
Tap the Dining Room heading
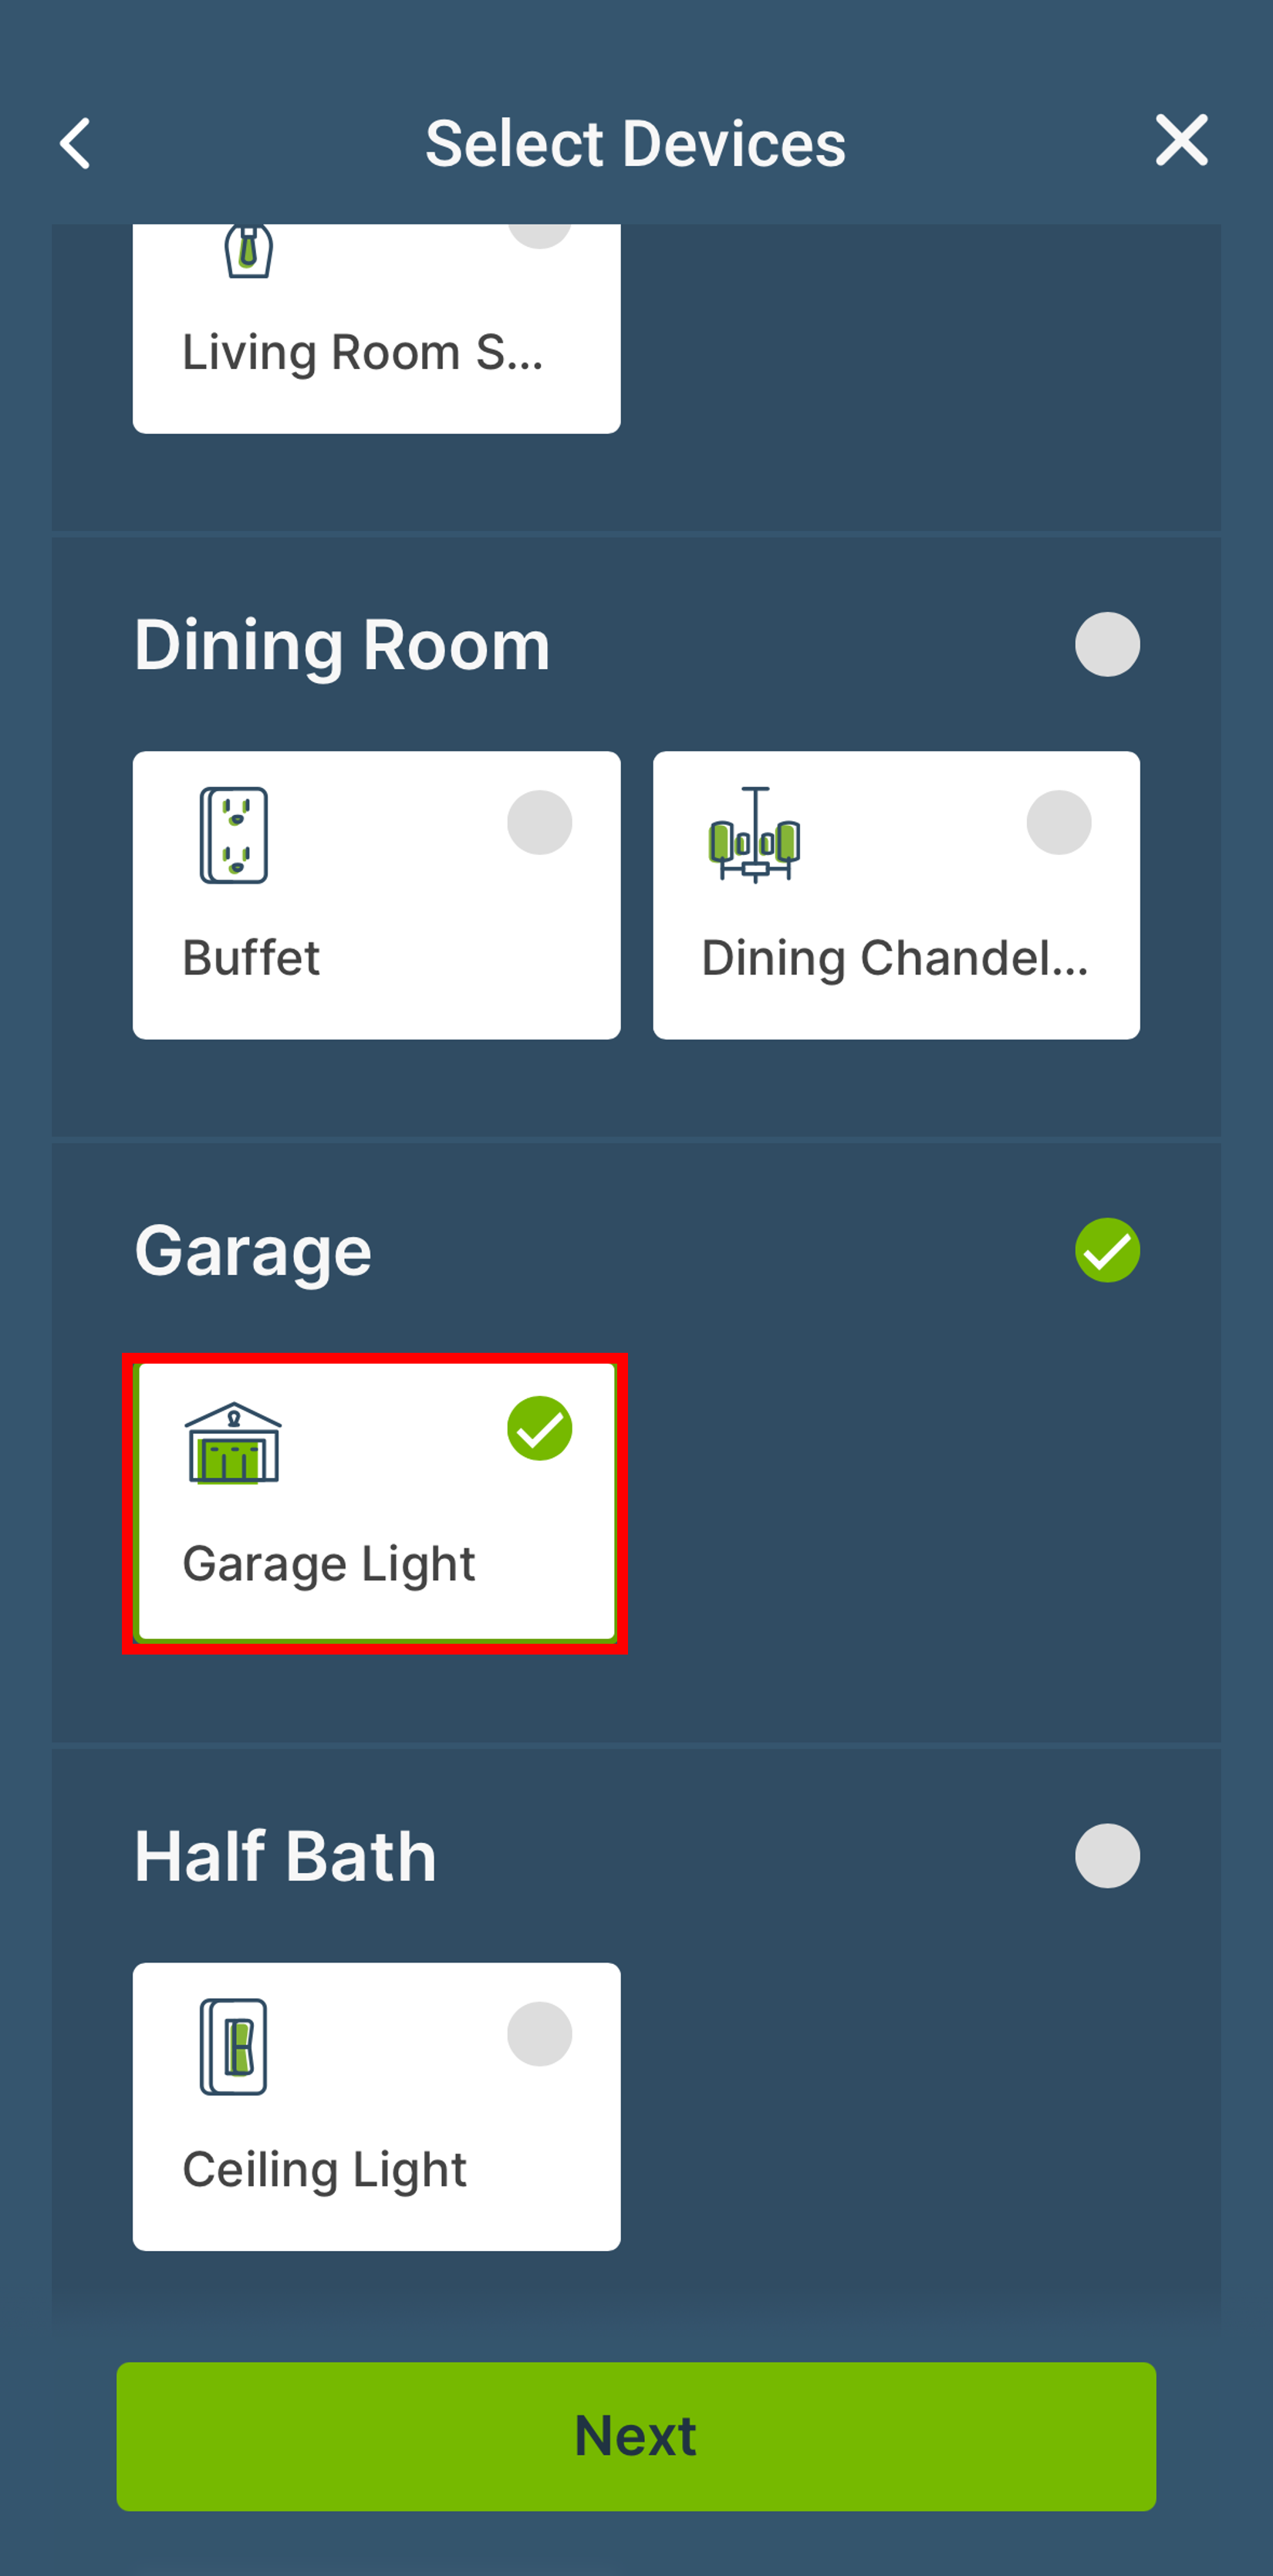342,646
